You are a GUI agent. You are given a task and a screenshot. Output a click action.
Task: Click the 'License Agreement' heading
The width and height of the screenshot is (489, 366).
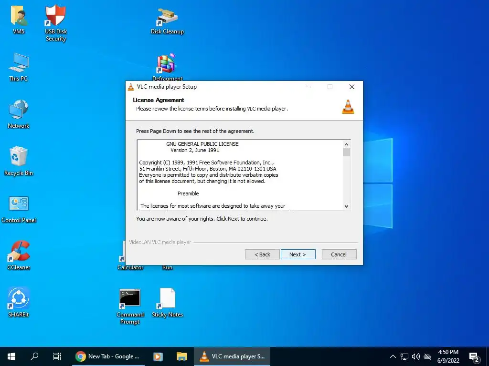tap(159, 100)
